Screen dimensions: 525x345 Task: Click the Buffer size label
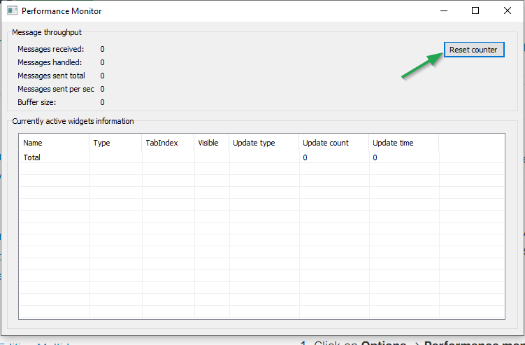[x=41, y=102]
